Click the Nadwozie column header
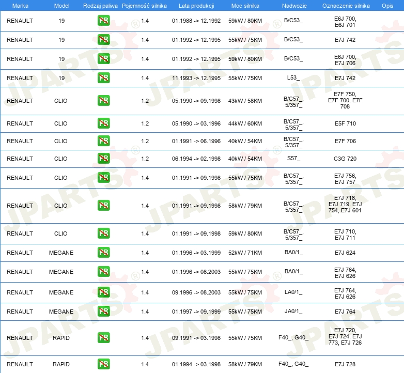Screen dimensions: 404x373 294,6
